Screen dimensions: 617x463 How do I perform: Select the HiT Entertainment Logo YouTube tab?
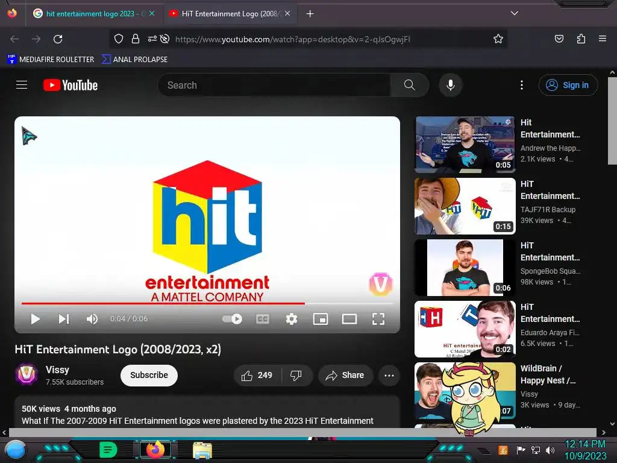[x=230, y=14]
